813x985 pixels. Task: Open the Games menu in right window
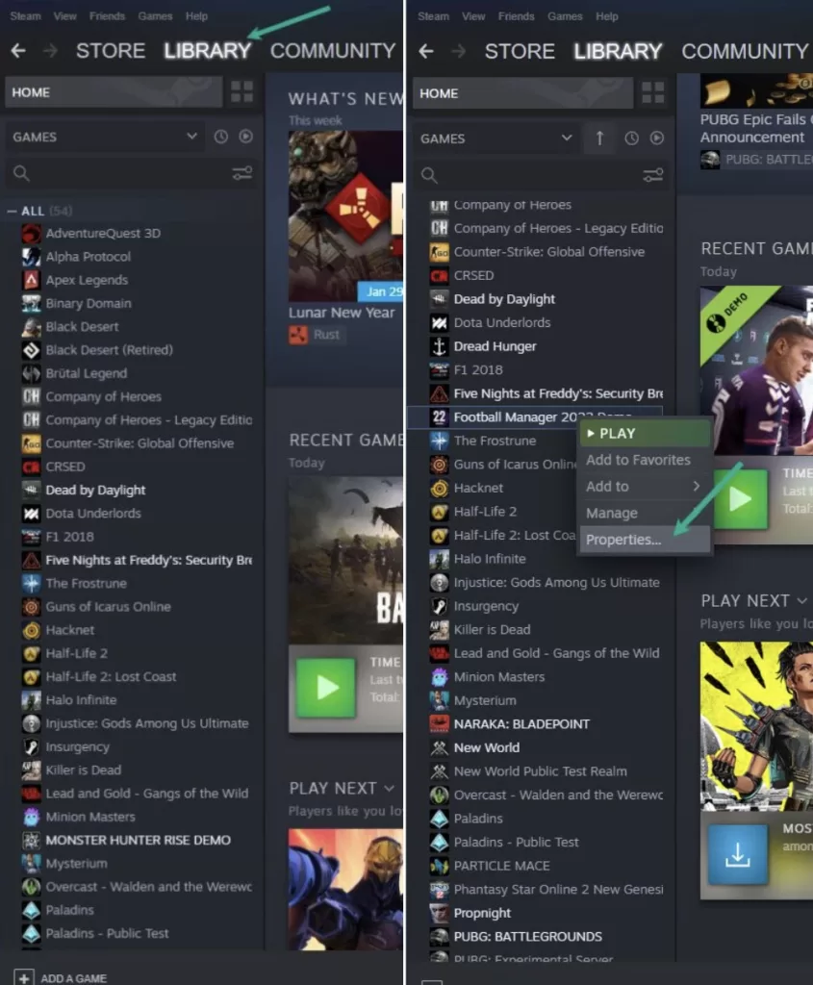(565, 16)
